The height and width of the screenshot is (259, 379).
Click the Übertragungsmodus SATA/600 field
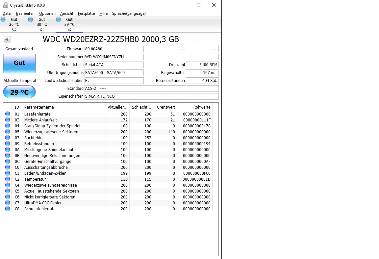tap(114, 72)
